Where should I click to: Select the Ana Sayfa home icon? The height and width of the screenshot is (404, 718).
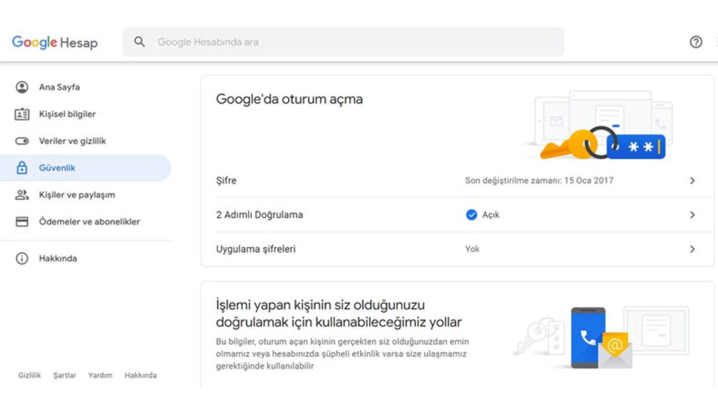(22, 87)
